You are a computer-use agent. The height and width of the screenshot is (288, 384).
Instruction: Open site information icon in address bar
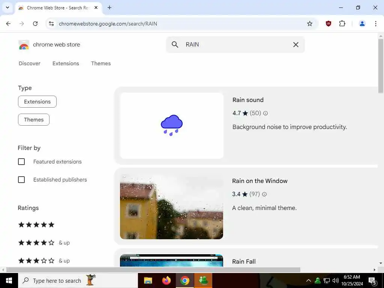coord(51,24)
